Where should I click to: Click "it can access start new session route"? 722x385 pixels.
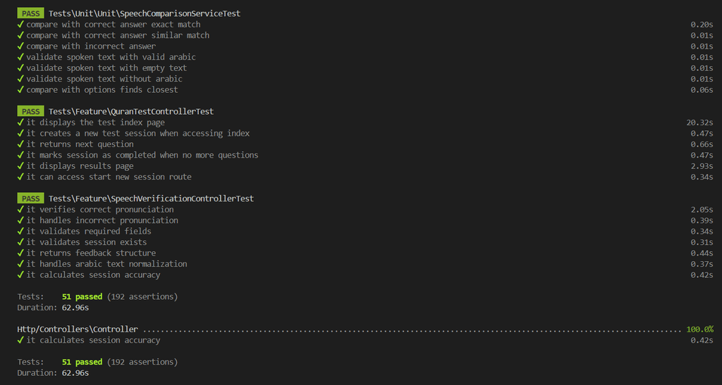[x=109, y=177]
